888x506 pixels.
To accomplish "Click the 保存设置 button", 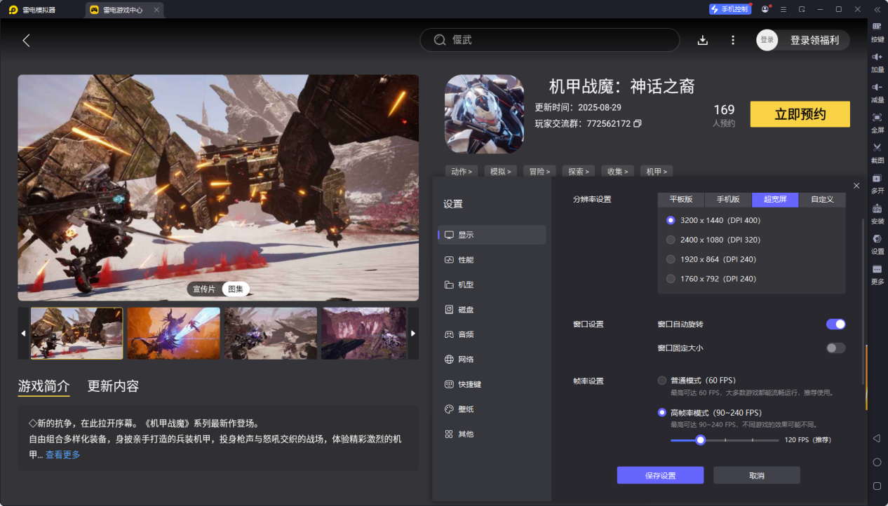I will (660, 475).
